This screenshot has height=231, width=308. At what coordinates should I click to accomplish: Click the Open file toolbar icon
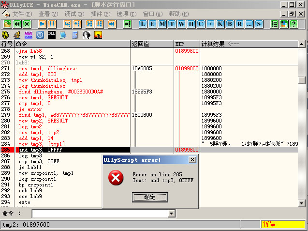pos(7,24)
